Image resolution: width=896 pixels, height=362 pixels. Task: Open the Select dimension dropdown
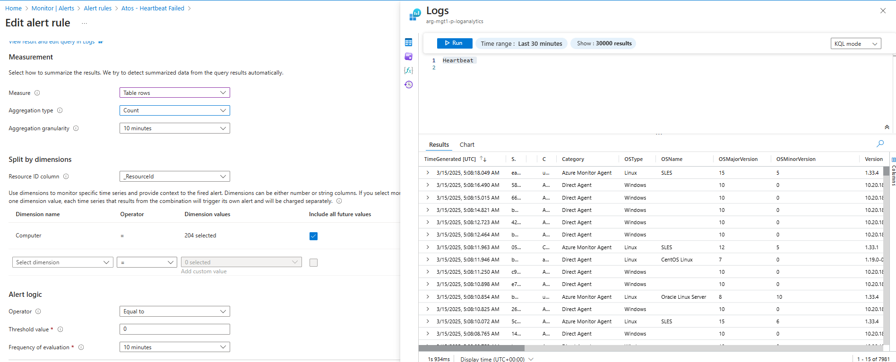tap(62, 262)
